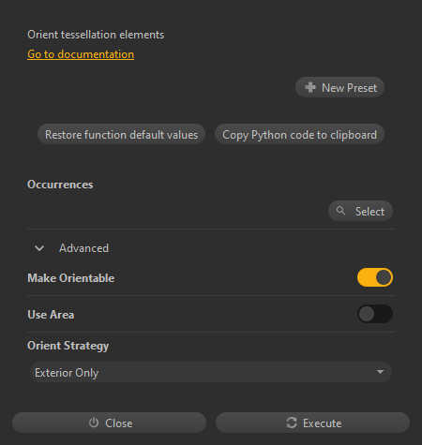Click Copy Python code to clipboard
The height and width of the screenshot is (445, 422).
[299, 134]
